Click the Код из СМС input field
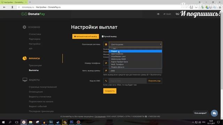Image resolution: width=223 pixels, height=125 pixels. tap(128, 81)
